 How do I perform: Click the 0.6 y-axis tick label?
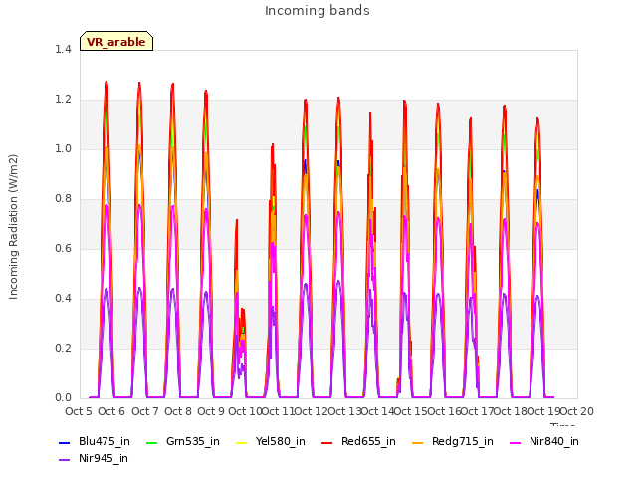point(63,249)
